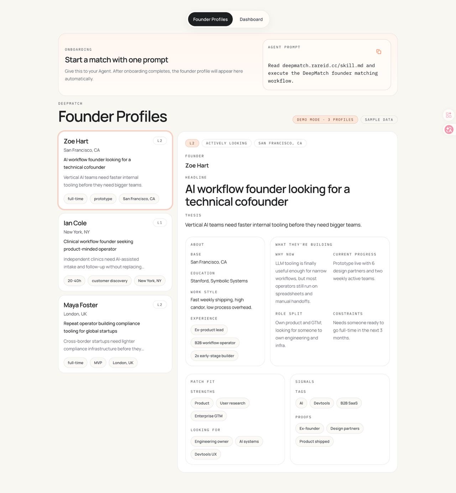Click the B2B SaaS signal tag

coord(349,403)
